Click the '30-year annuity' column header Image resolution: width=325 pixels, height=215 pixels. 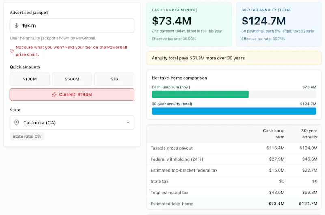click(309, 134)
